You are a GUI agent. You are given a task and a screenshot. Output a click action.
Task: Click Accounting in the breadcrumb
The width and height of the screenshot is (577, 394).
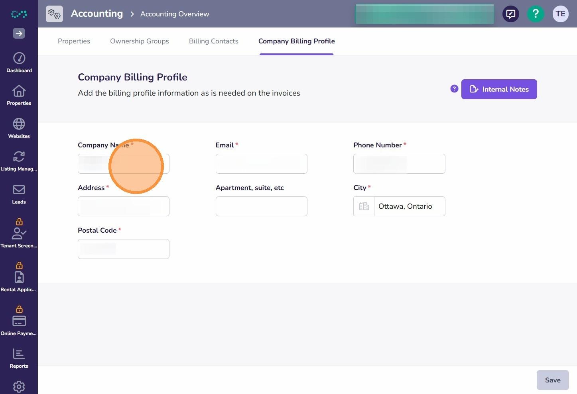(97, 14)
